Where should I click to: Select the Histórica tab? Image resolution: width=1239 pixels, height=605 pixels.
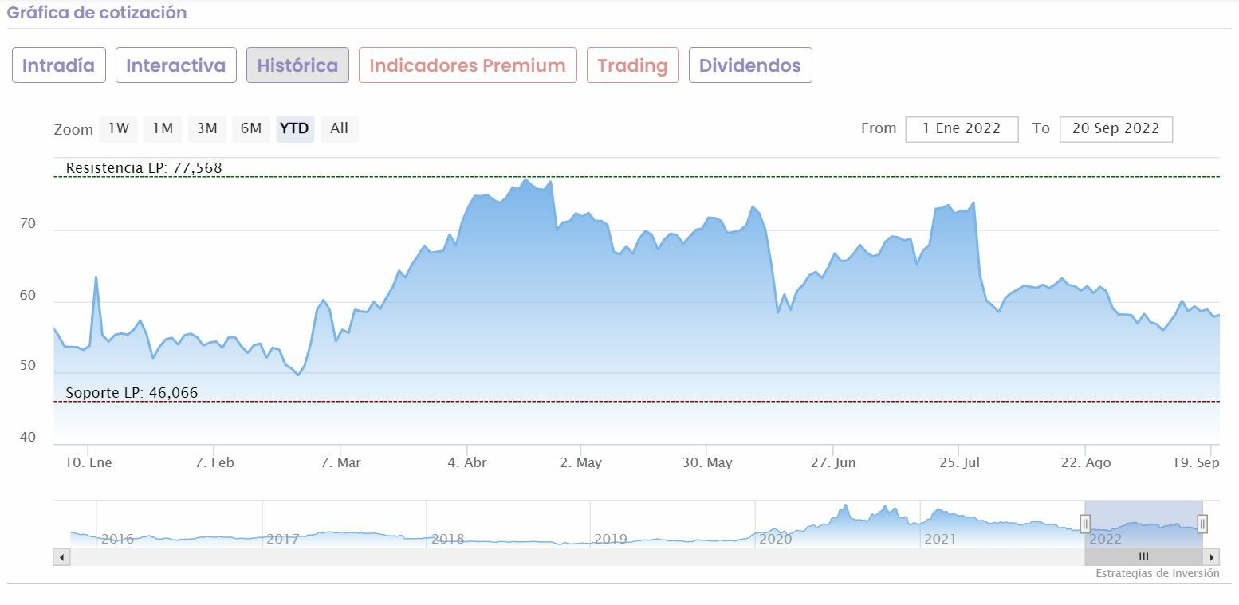point(297,65)
